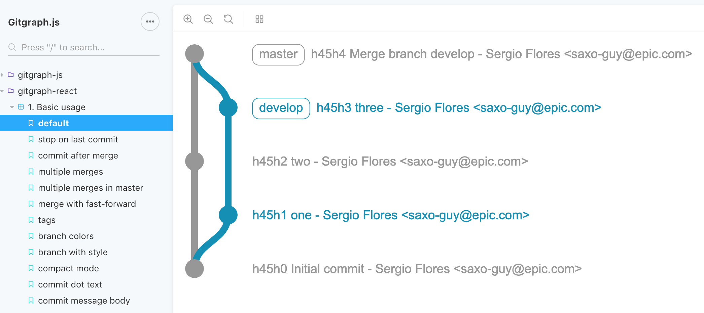Screen dimensions: 704x313
Task: Reset zoom with the magnifier reset icon
Action: [228, 19]
